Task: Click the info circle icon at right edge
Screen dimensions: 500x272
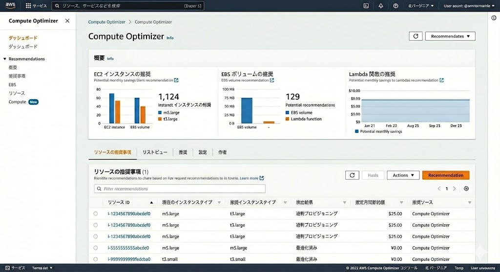Action: [494, 18]
